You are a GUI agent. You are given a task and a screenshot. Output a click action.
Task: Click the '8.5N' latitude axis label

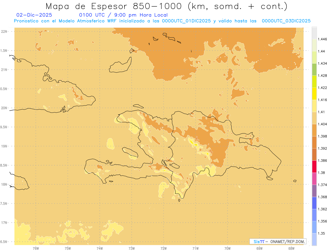[x=4, y=165]
